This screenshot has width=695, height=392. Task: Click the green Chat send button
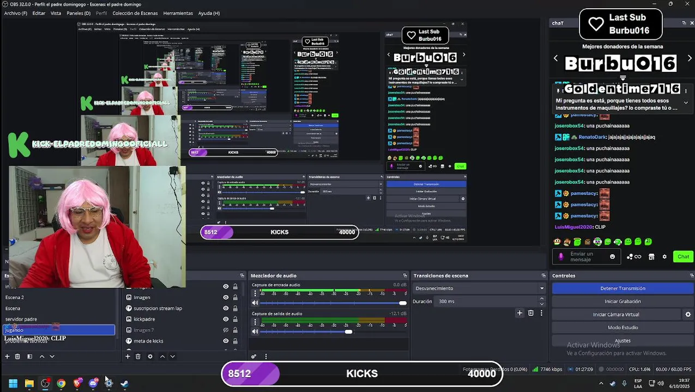pyautogui.click(x=683, y=256)
